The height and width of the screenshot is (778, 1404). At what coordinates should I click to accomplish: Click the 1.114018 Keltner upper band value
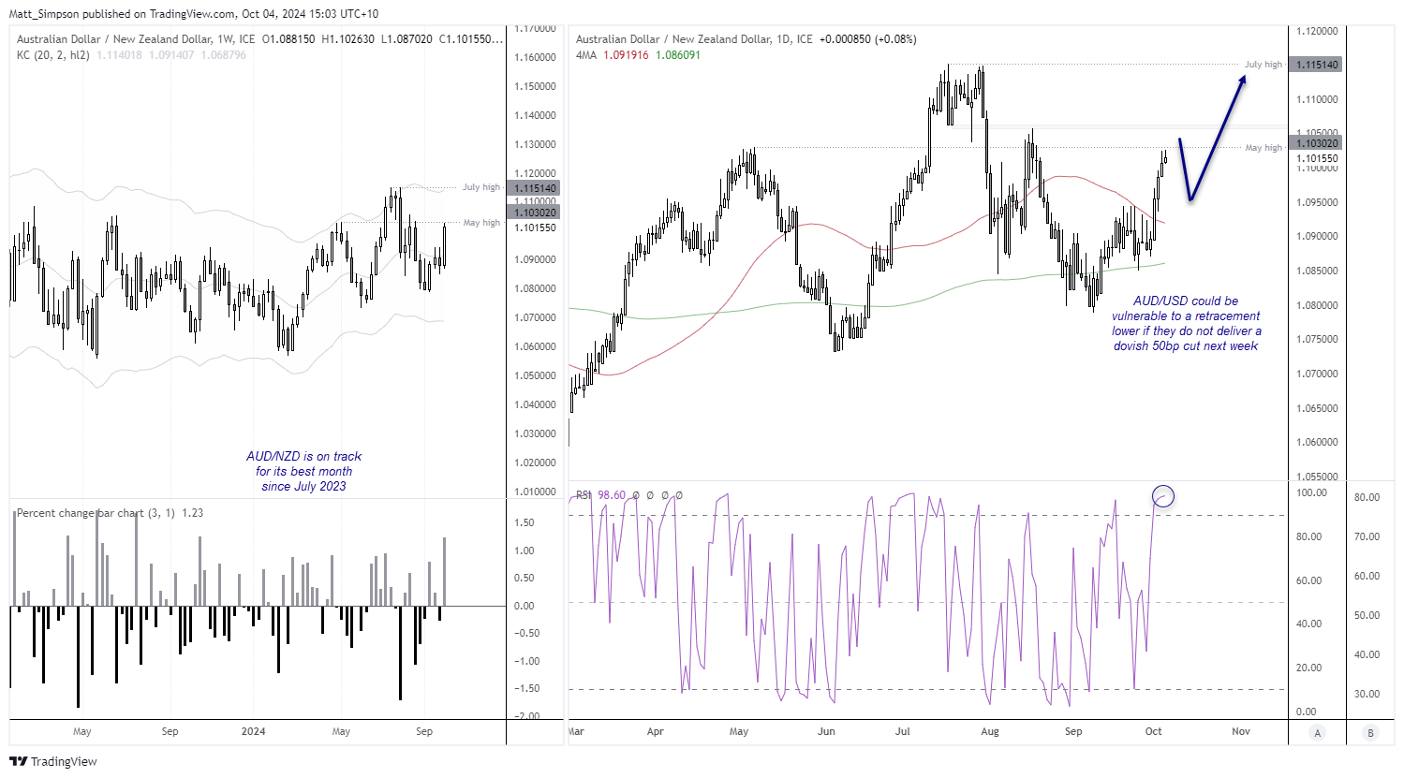(120, 55)
